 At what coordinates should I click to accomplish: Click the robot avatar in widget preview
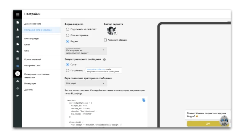224,121
